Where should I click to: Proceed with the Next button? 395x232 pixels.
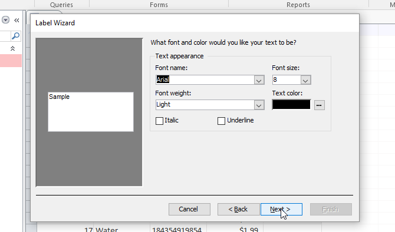281,210
